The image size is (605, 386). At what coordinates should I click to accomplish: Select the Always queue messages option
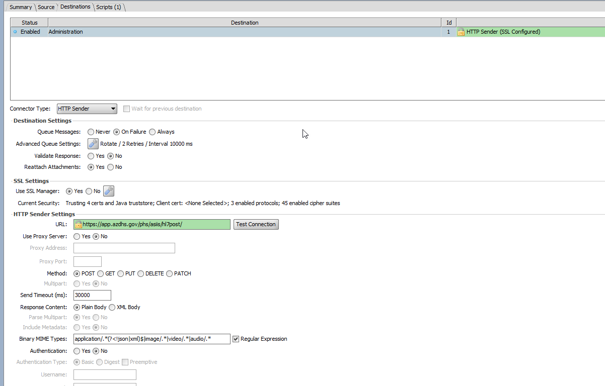click(x=152, y=132)
